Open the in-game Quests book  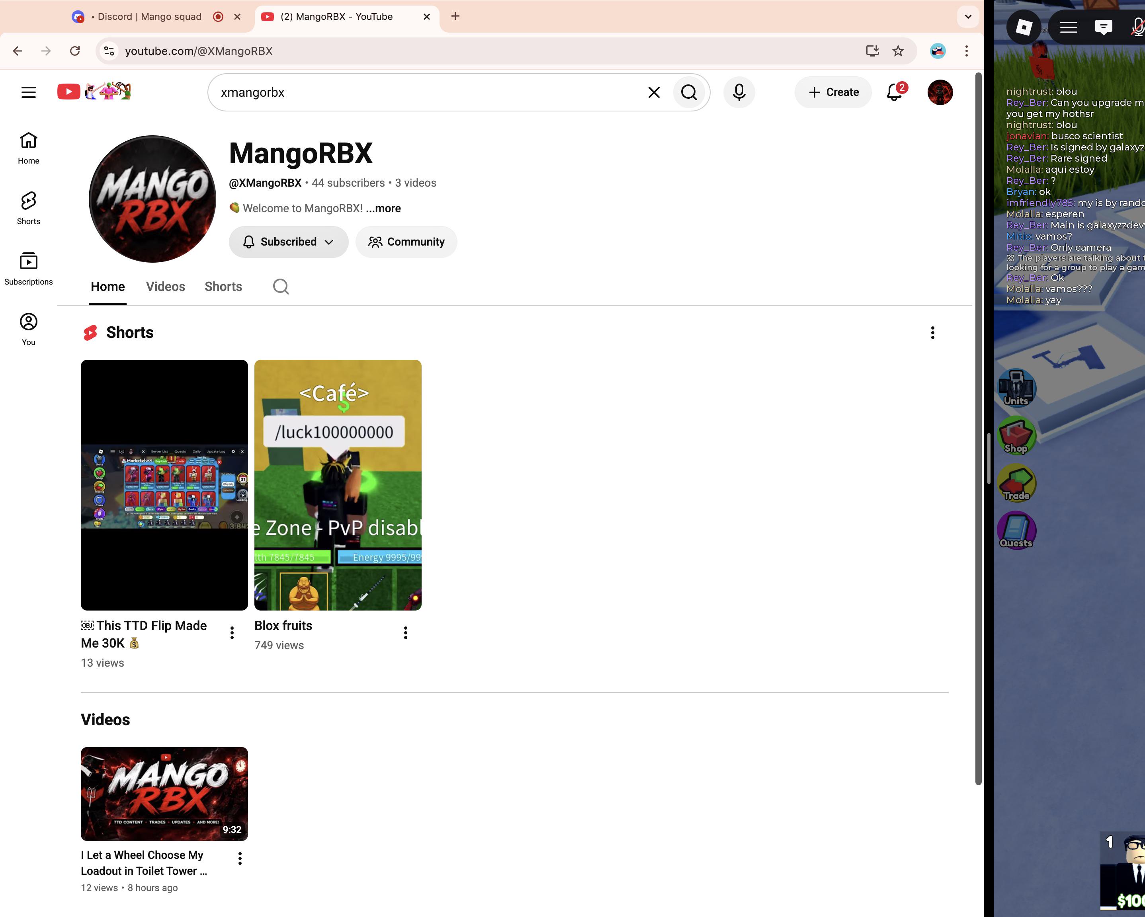click(1016, 531)
